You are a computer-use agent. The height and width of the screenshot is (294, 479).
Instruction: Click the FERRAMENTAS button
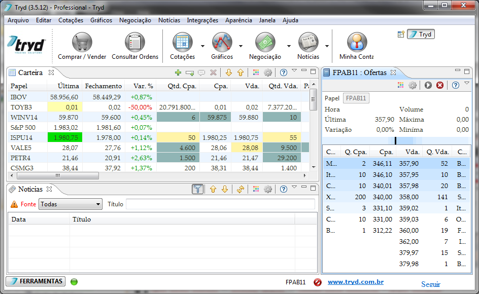pyautogui.click(x=36, y=281)
